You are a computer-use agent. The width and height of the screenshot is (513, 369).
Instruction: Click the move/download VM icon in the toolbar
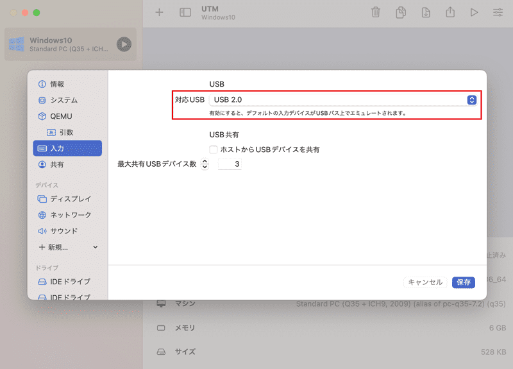pos(426,12)
